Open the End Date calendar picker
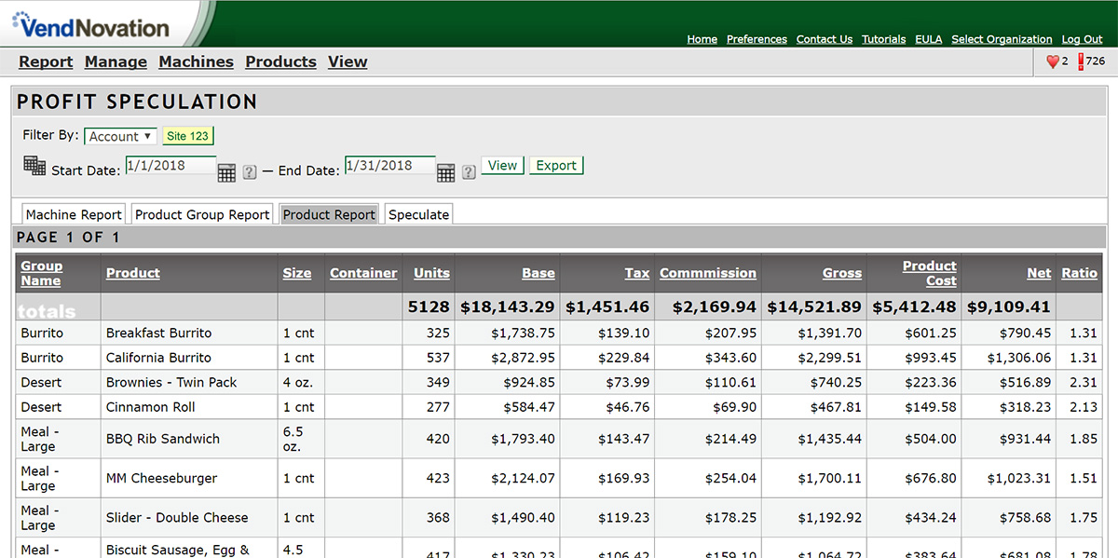 pos(445,171)
